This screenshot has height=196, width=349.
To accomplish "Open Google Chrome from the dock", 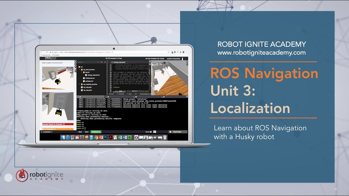I will [x=96, y=137].
